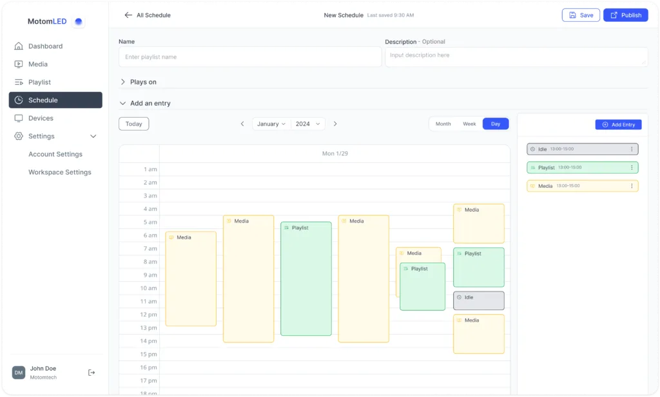Screen dimensions: 660x397
Task: Open the Playlist section via its list icon
Action: pyautogui.click(x=20, y=82)
